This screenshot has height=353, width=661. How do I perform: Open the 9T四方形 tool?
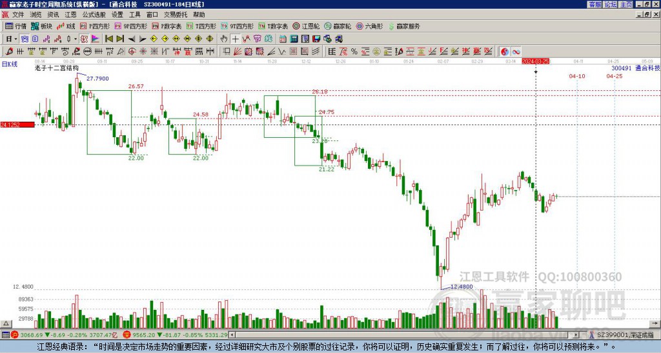point(238,26)
